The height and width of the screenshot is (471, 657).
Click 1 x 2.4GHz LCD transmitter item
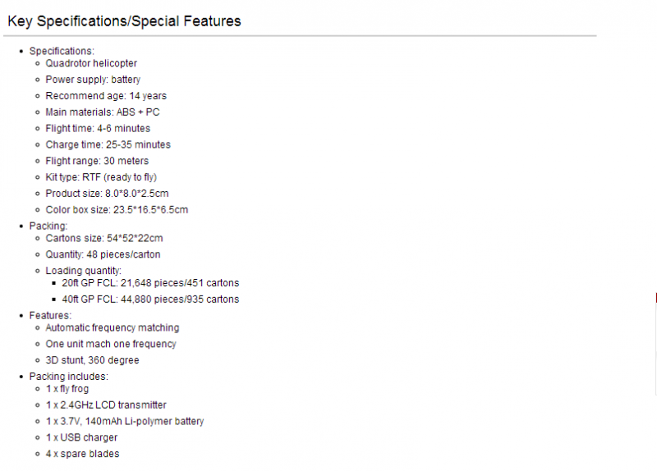coord(106,405)
